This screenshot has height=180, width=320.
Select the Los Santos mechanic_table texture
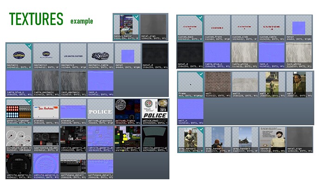pos(101,56)
